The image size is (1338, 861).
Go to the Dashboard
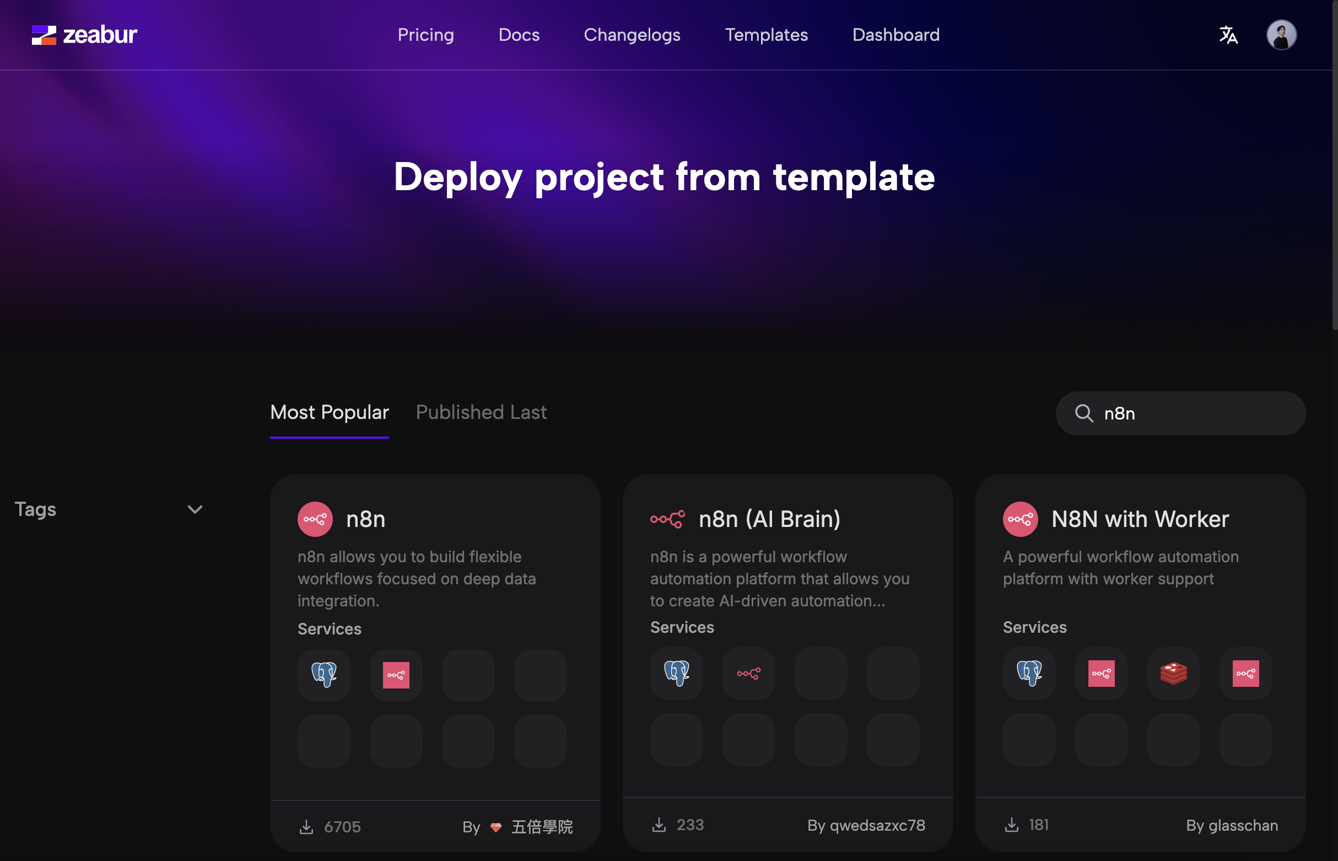[x=895, y=35]
